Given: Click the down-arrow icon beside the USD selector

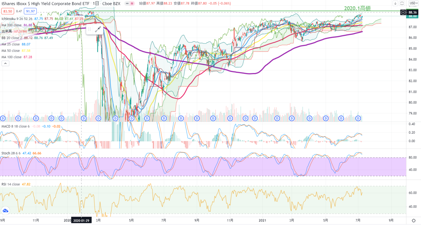Looking at the screenshot, I should (395, 3).
